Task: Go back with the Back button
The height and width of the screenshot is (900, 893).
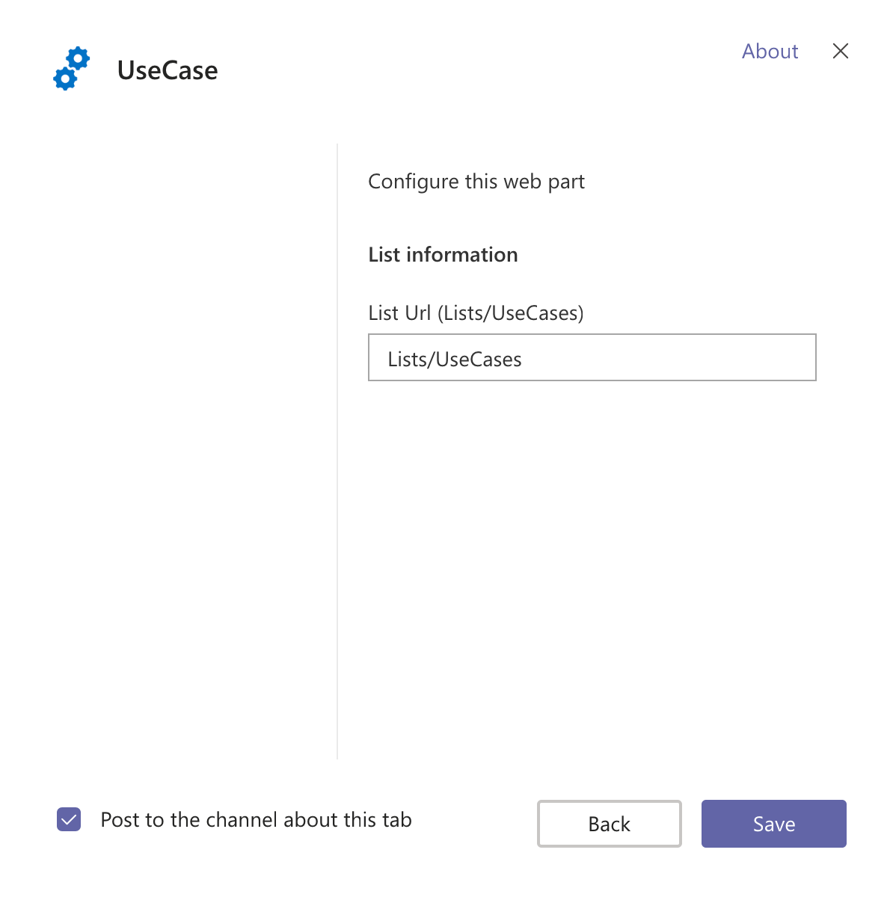Action: point(609,824)
